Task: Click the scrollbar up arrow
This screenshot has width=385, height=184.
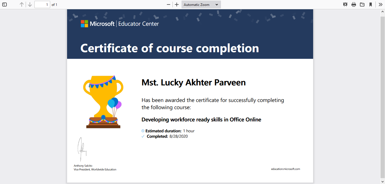Action: click(383, 12)
